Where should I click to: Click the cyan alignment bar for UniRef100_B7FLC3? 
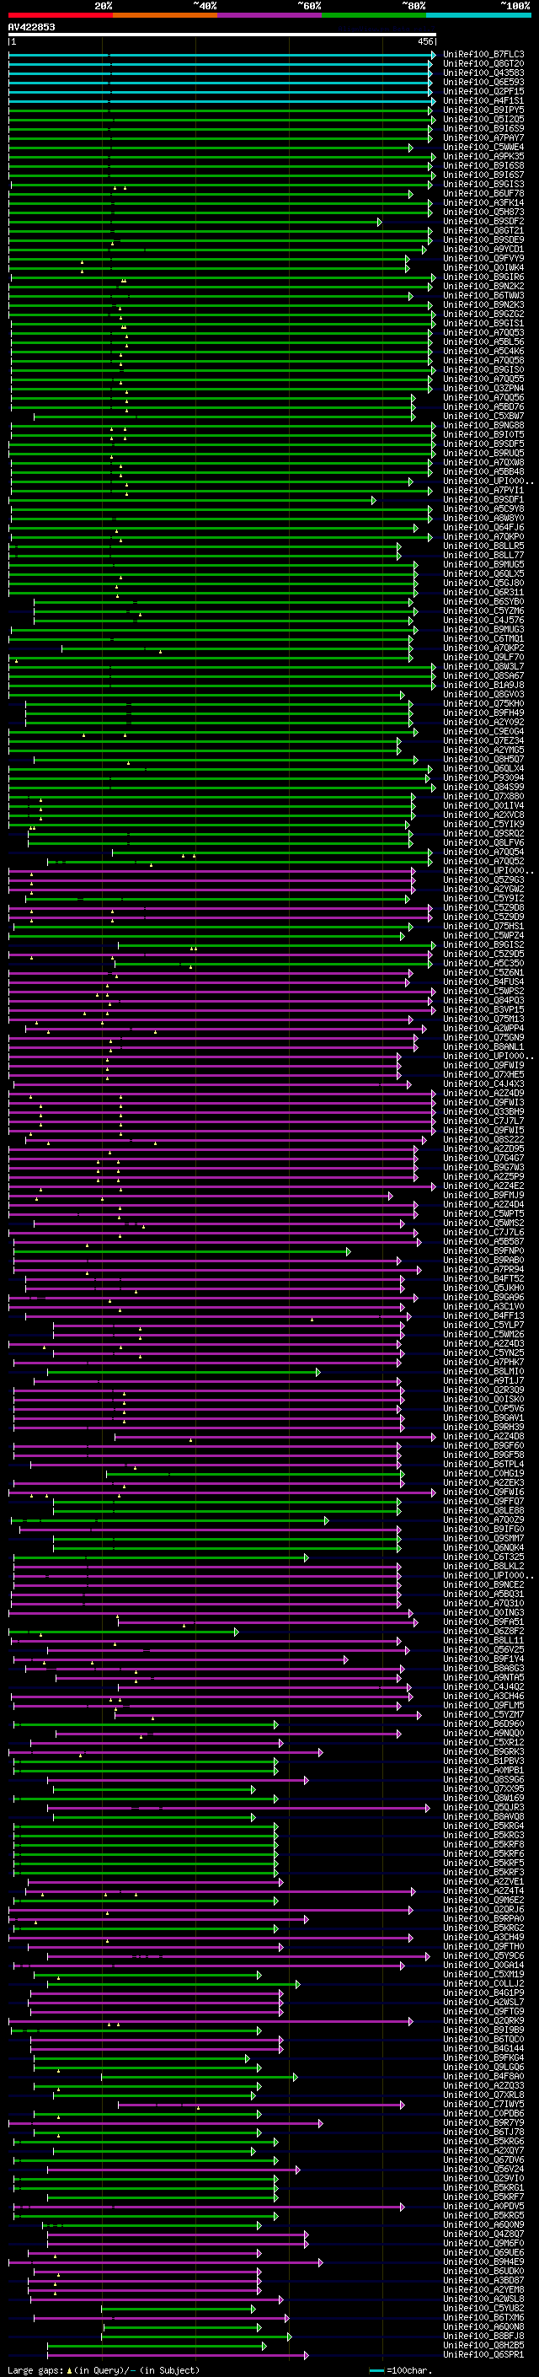click(x=221, y=55)
